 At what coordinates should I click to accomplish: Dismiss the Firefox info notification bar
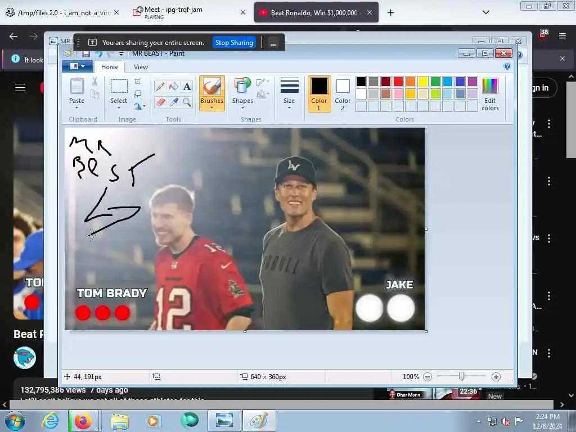tap(562, 58)
